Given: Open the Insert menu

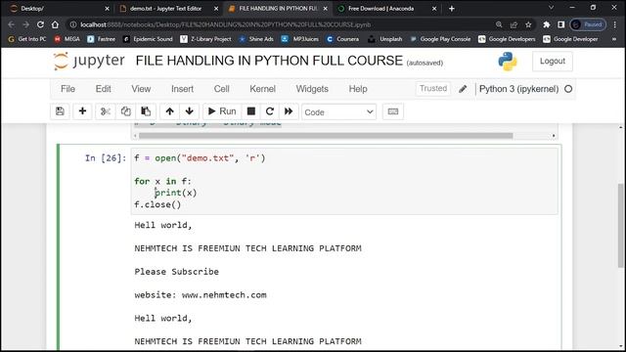Looking at the screenshot, I should click(182, 89).
